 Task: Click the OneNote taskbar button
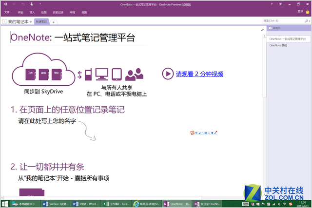pos(176,204)
